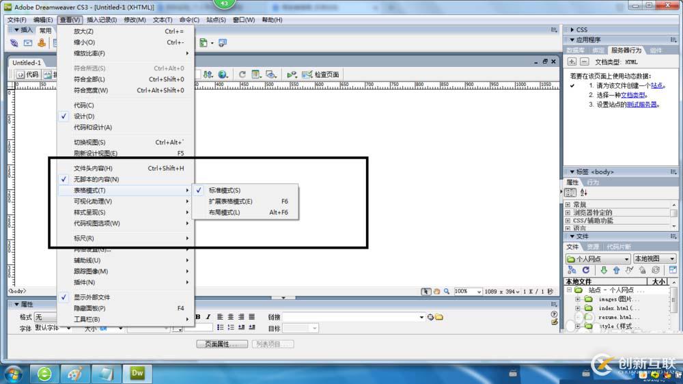Screen dimensions: 683x384
Task: Click the Browse for File folder icon
Action: (439, 317)
